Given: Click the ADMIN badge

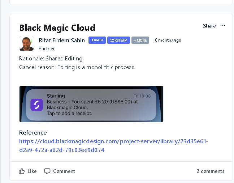Looking at the screenshot, I should coord(97,40).
